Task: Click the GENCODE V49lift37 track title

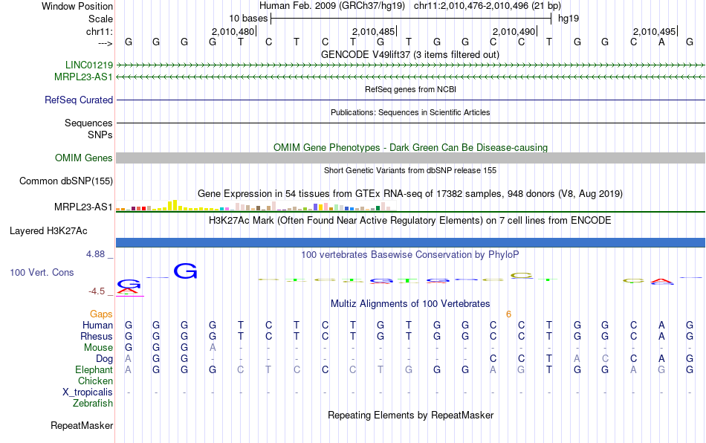Action: pyautogui.click(x=410, y=55)
